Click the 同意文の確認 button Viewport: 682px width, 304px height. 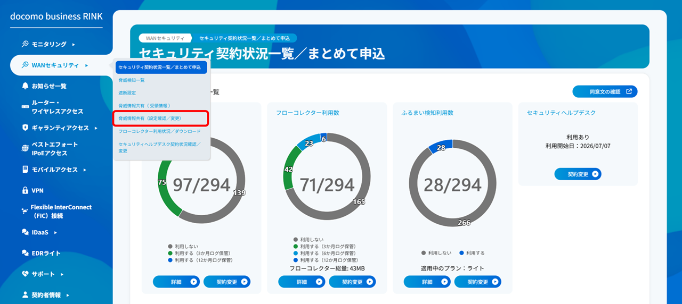tap(605, 91)
